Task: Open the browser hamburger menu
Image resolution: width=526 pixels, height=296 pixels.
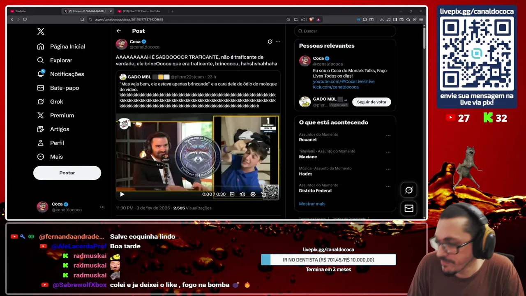Action: (x=421, y=19)
